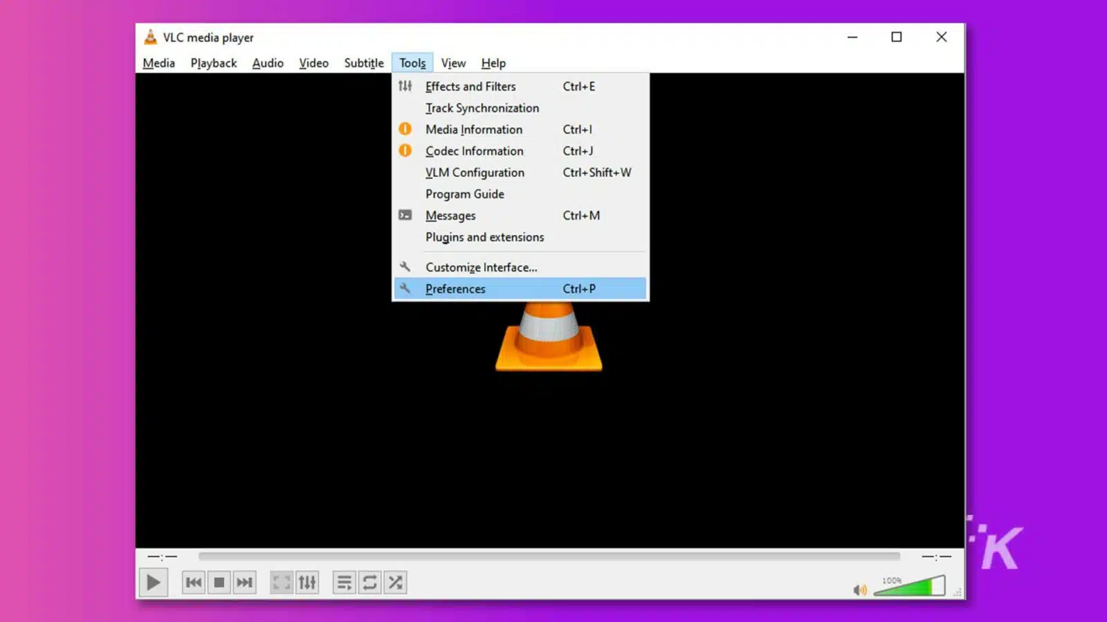Click the Play button
1107x622 pixels.
tap(154, 582)
